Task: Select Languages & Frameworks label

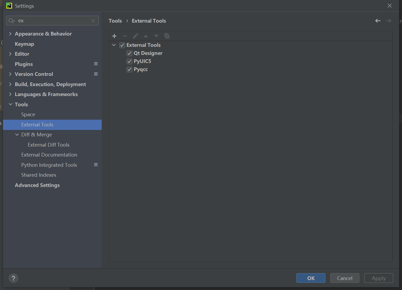Action: (x=46, y=94)
